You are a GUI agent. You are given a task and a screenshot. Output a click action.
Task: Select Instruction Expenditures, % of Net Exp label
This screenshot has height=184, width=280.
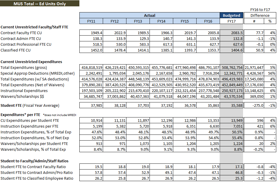point(35,138)
